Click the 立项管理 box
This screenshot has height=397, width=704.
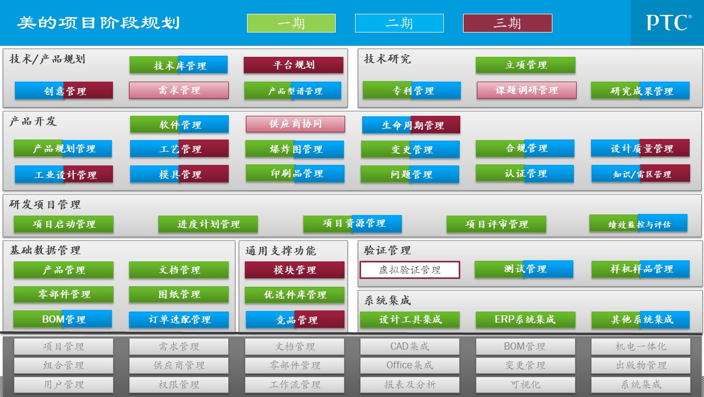[x=525, y=65]
